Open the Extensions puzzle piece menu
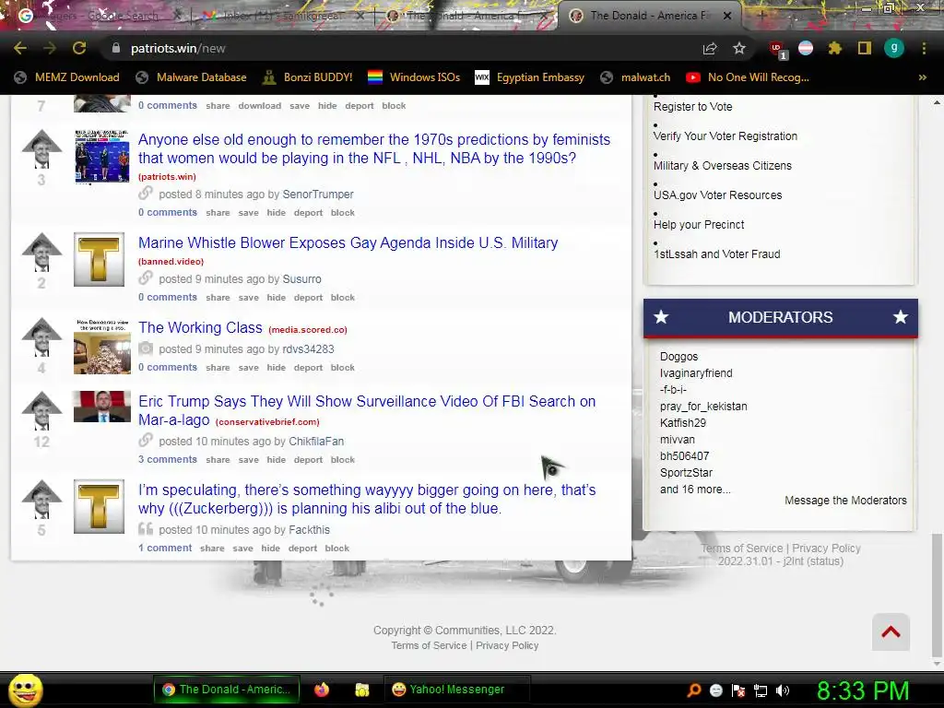Viewport: 944px width, 708px height. pyautogui.click(x=834, y=48)
